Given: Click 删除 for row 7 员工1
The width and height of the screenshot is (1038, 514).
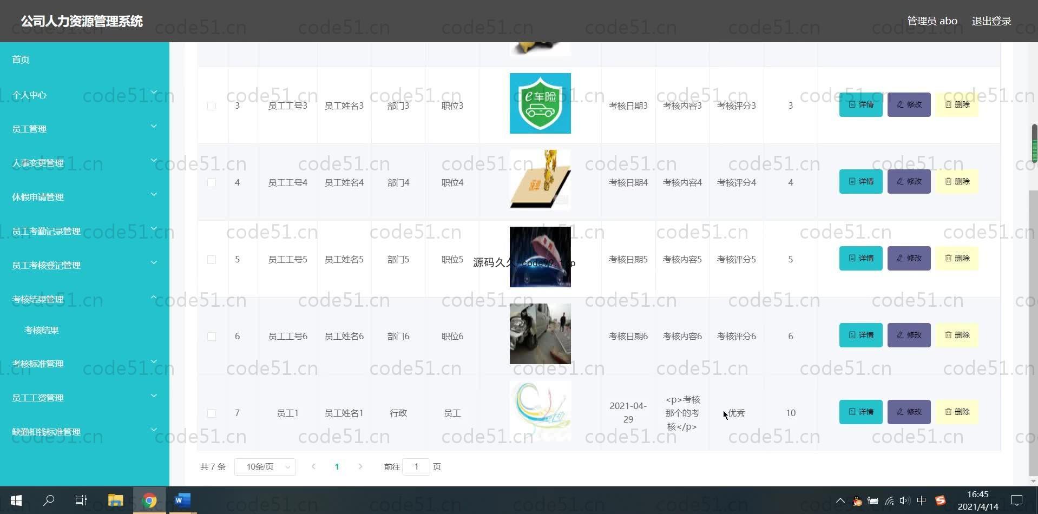Looking at the screenshot, I should click(957, 412).
